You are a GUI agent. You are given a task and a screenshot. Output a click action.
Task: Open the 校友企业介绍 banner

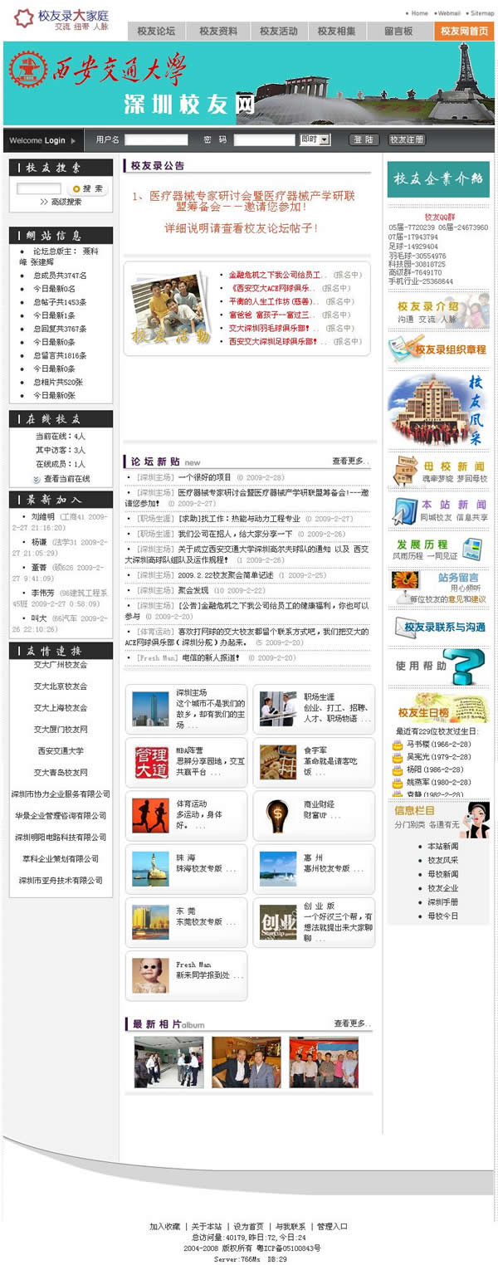[438, 178]
